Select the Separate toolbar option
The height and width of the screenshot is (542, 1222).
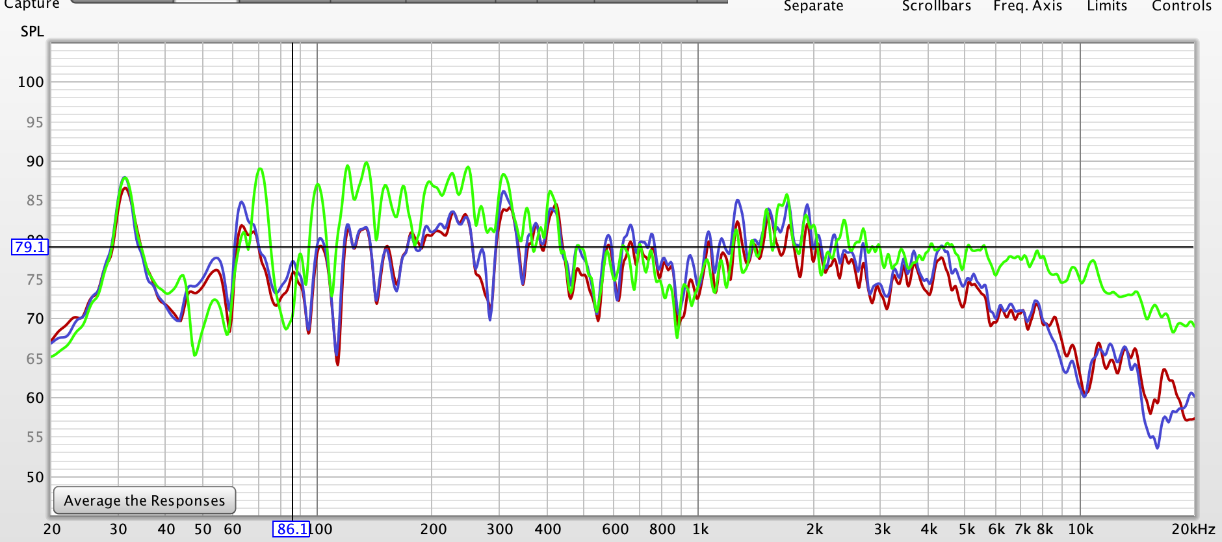click(x=813, y=6)
